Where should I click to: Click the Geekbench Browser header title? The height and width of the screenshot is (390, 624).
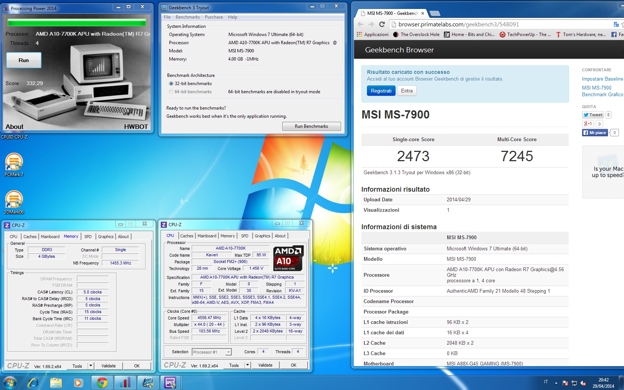click(399, 50)
